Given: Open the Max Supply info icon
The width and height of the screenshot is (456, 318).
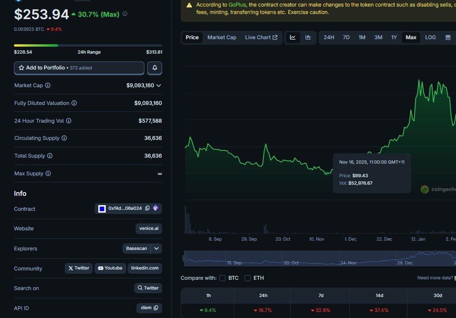Looking at the screenshot, I should 48,173.
